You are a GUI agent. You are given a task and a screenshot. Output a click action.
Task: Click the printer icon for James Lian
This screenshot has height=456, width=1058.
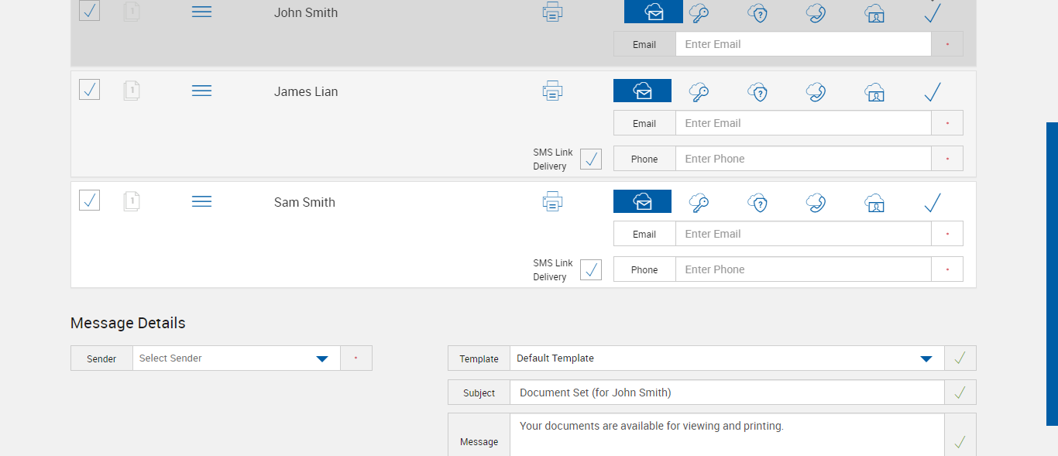[552, 91]
